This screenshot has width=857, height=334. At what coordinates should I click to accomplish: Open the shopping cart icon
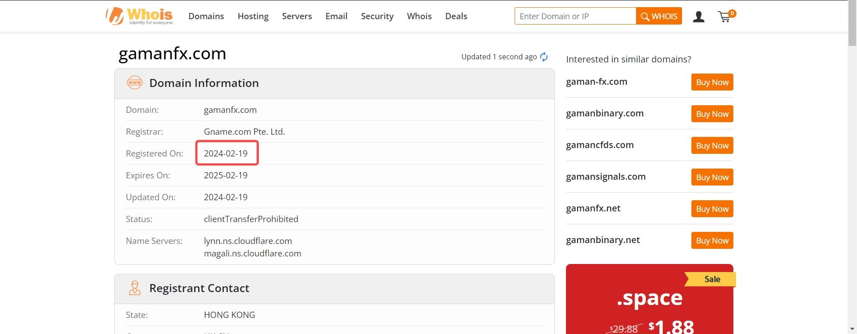(726, 16)
